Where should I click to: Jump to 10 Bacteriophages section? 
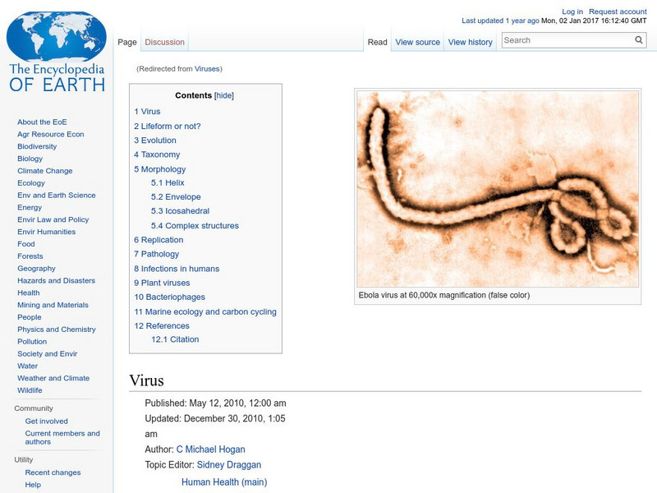pyautogui.click(x=170, y=297)
